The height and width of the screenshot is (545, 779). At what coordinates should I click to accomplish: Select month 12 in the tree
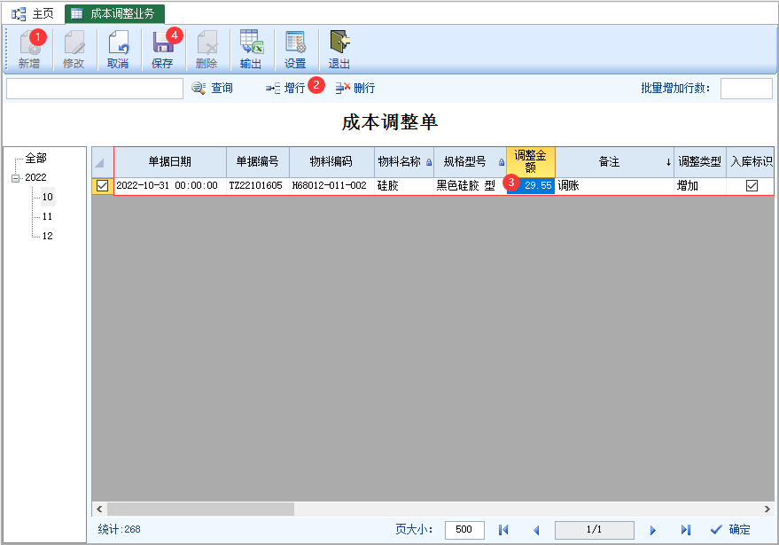point(47,236)
